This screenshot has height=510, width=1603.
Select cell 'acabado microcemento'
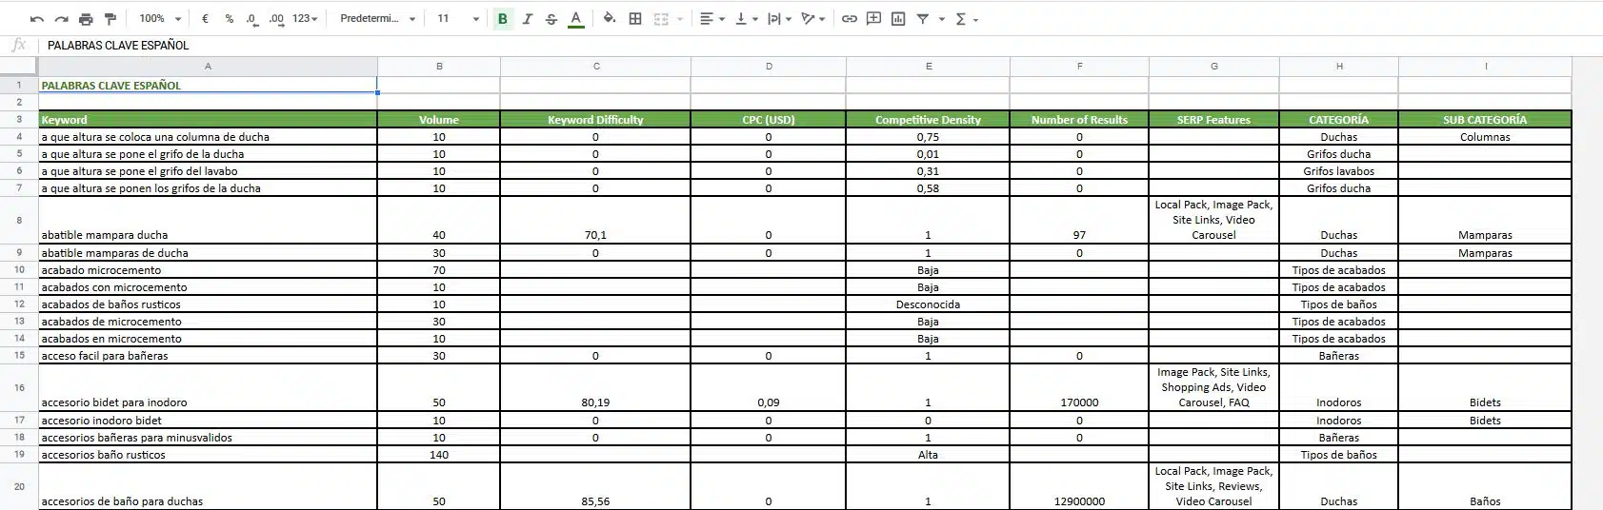[208, 270]
